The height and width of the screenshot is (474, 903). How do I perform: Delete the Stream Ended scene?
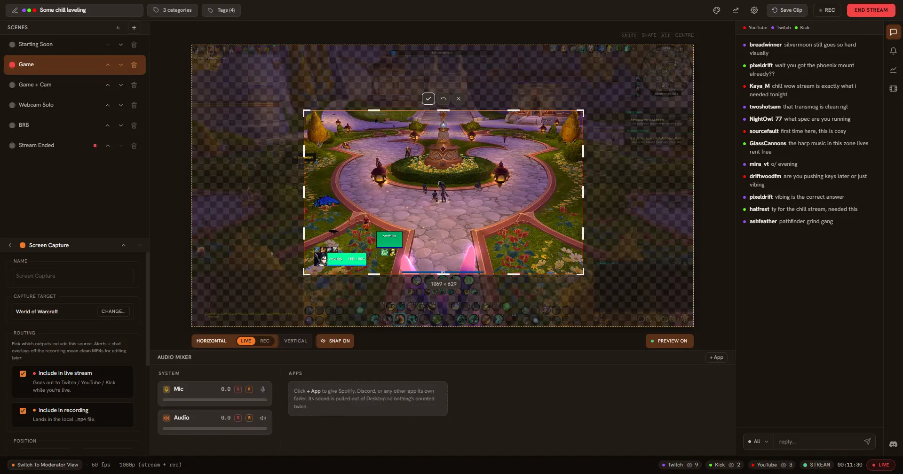click(134, 146)
